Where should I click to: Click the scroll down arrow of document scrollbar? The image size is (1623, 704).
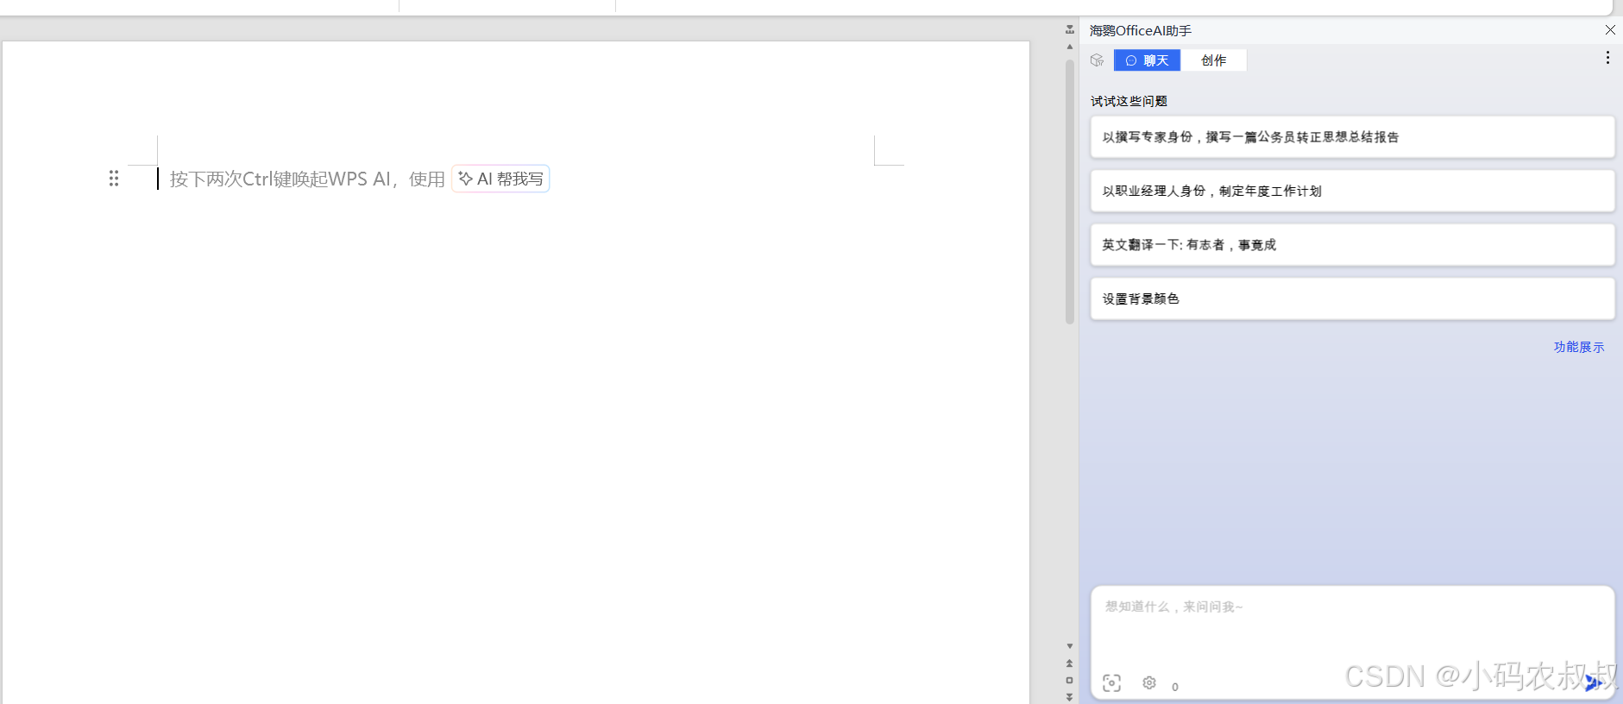(1070, 646)
